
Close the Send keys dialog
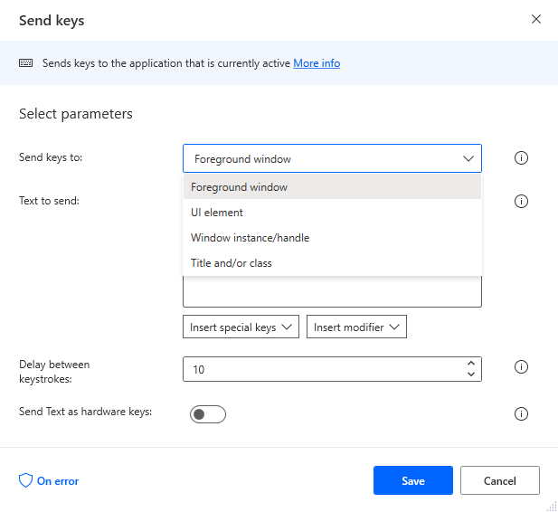[536, 19]
